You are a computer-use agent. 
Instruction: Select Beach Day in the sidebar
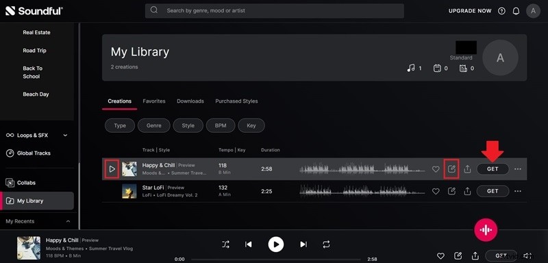click(x=36, y=95)
